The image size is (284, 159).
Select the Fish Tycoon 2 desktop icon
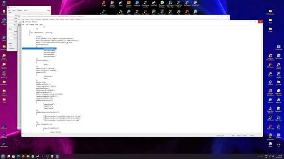pos(170,4)
